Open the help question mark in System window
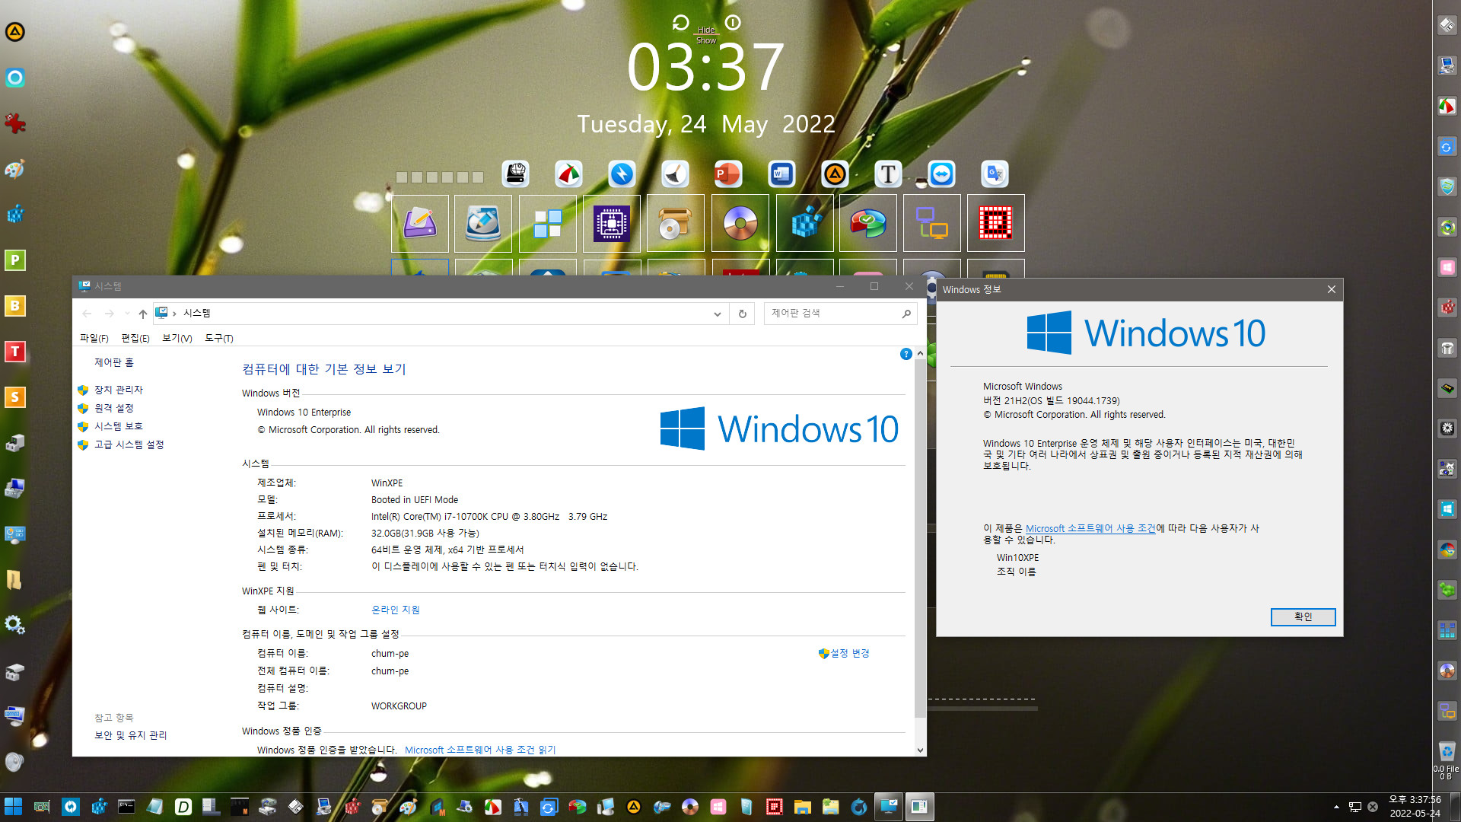This screenshot has height=822, width=1461. click(906, 354)
